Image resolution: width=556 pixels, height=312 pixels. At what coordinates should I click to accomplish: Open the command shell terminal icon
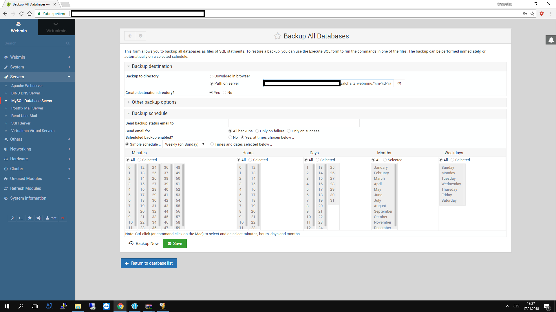(x=21, y=218)
